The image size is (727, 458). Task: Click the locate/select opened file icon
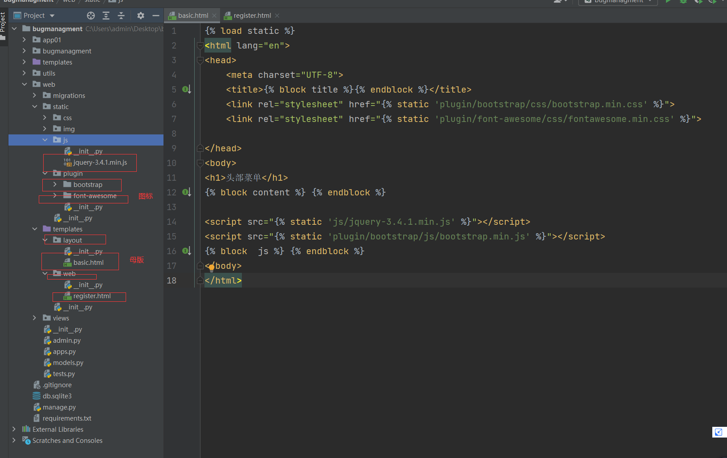click(x=91, y=16)
